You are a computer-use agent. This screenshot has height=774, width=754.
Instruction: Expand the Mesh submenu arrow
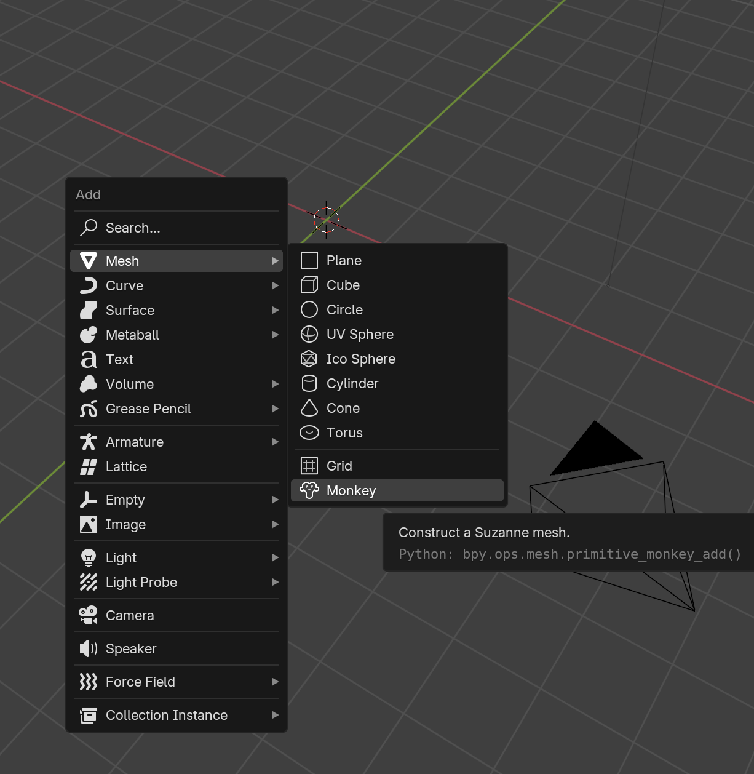pyautogui.click(x=275, y=261)
